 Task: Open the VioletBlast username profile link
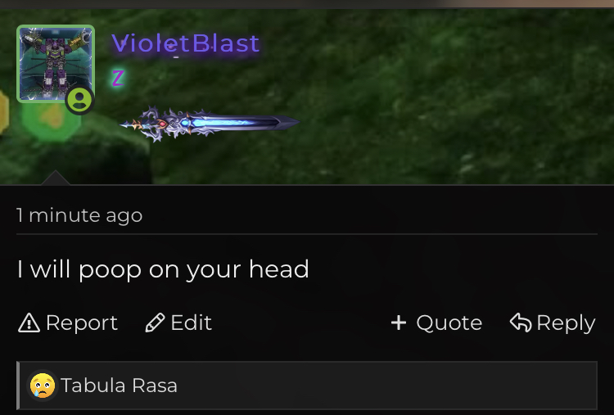186,43
